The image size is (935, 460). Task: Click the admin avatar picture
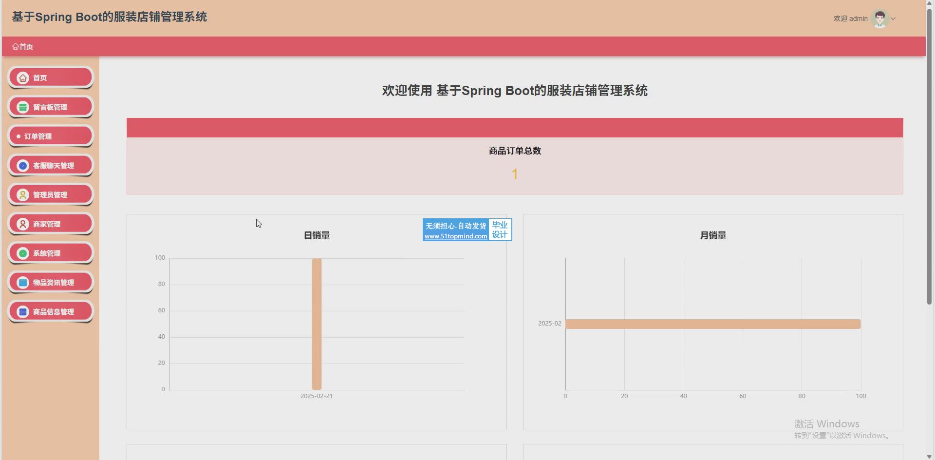click(879, 19)
